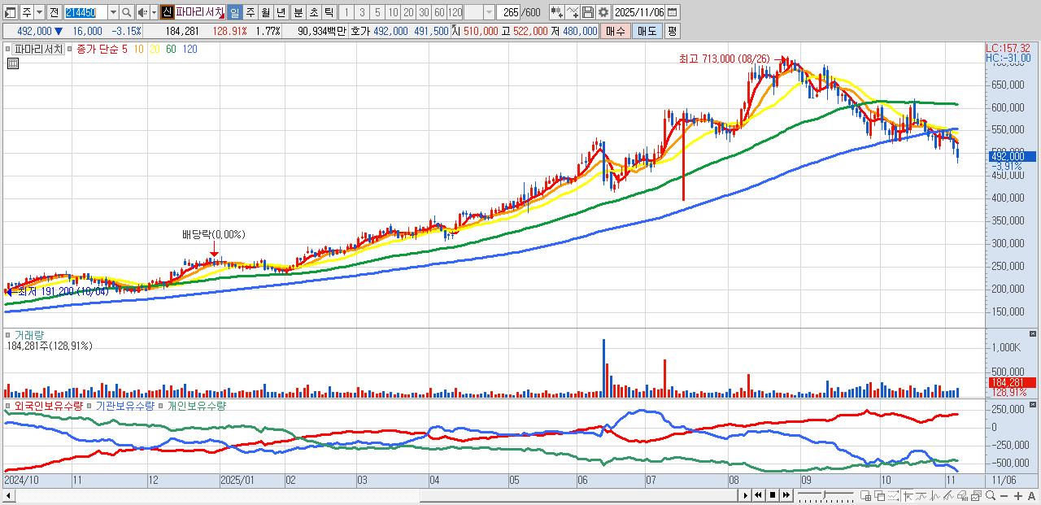Screen dimensions: 1041x505
Task: Click the window layout icon at top-left
Action: point(11,12)
